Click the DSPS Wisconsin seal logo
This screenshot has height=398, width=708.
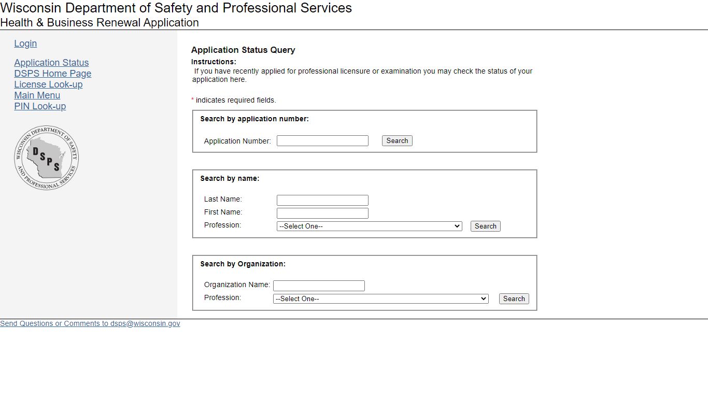47,158
